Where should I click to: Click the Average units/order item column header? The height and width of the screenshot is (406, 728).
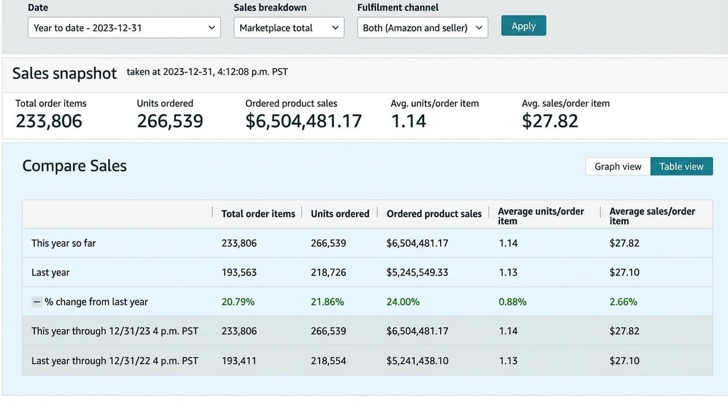pyautogui.click(x=541, y=216)
